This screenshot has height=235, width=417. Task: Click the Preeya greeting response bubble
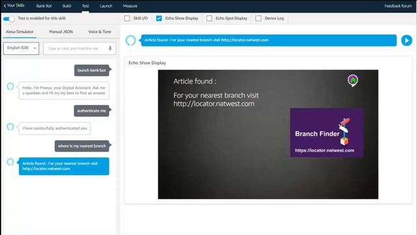point(64,91)
